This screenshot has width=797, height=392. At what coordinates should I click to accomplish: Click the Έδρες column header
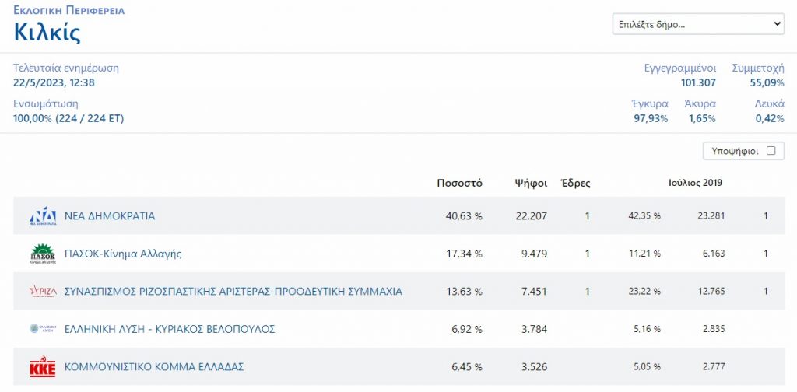575,184
